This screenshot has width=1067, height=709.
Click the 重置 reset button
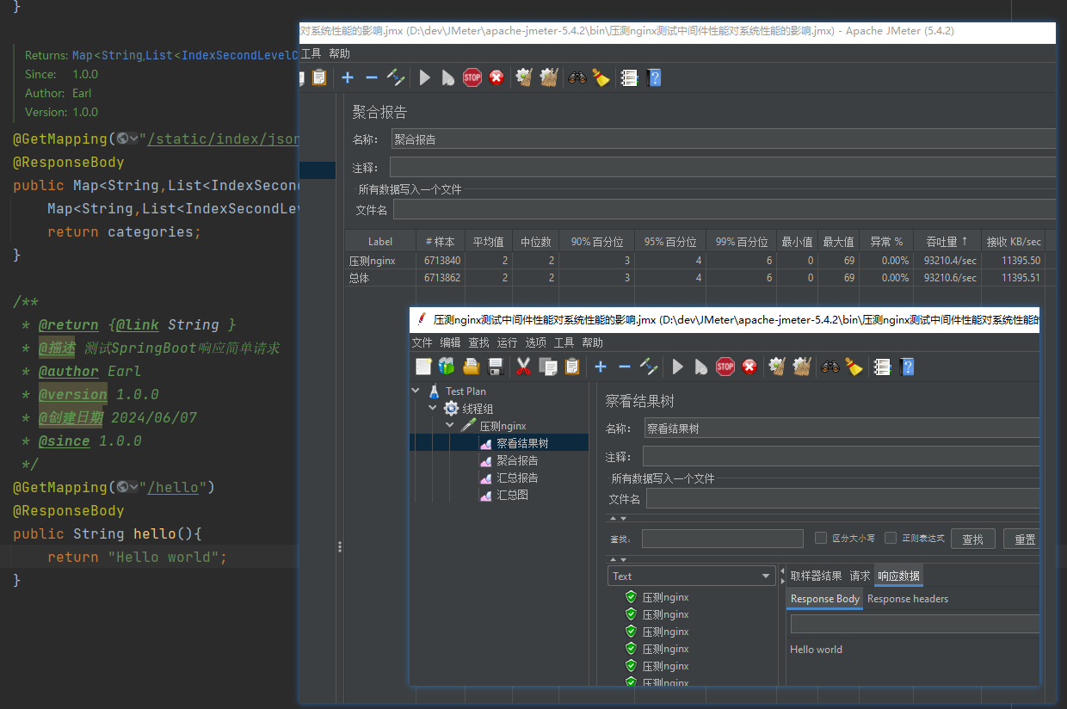[x=1024, y=539]
